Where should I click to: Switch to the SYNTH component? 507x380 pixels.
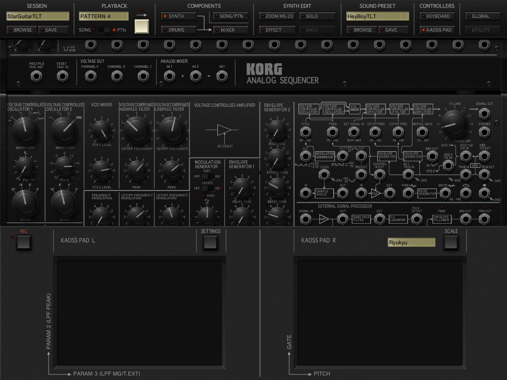178,16
